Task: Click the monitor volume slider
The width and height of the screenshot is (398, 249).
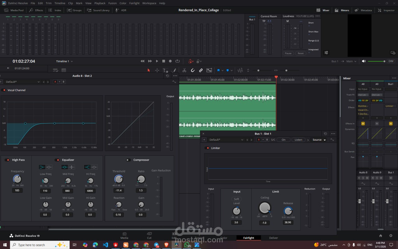Action: pyautogui.click(x=376, y=61)
